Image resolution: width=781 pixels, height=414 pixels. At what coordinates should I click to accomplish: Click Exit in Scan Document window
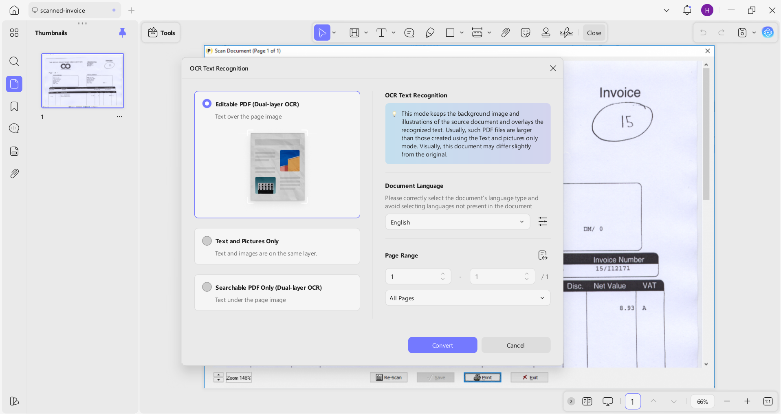click(x=530, y=377)
